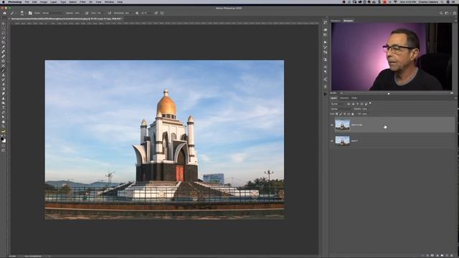Click the Navigator zoom percentage field
Image resolution: width=459 pixels, height=258 pixels.
tap(333, 93)
